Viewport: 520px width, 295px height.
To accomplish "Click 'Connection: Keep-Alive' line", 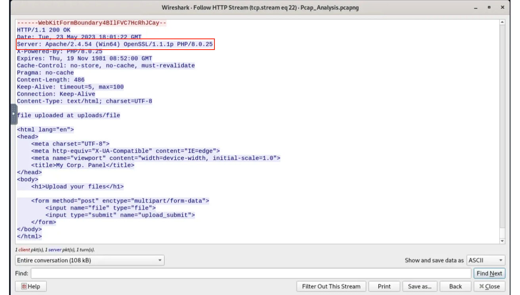I will tap(56, 94).
